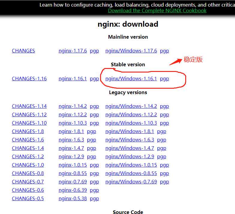Open CHANGES-1.10 link
235x214 pixels.
click(x=29, y=123)
